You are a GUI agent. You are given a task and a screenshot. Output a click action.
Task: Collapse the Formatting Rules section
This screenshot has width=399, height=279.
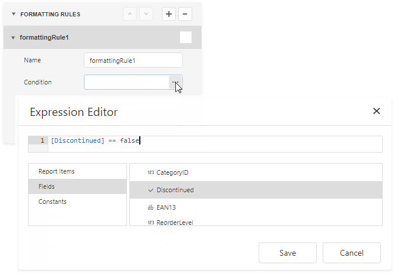(13, 14)
